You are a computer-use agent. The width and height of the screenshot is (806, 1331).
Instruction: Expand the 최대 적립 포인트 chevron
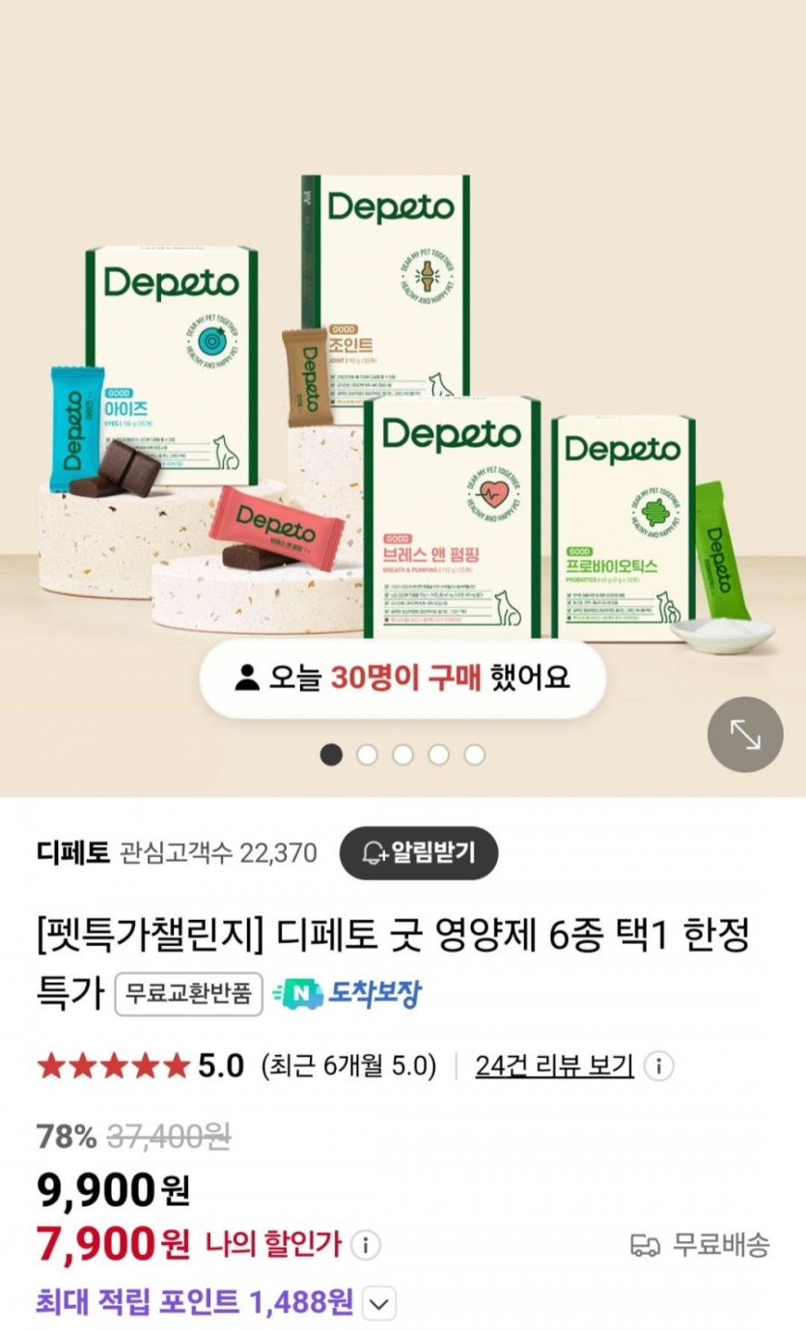(379, 1305)
